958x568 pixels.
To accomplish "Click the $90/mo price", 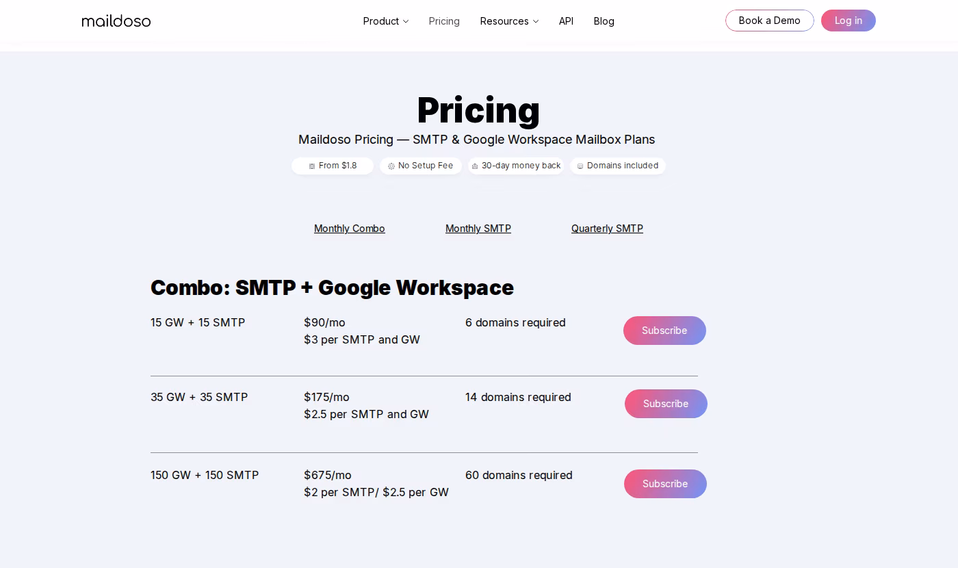I will coord(324,322).
